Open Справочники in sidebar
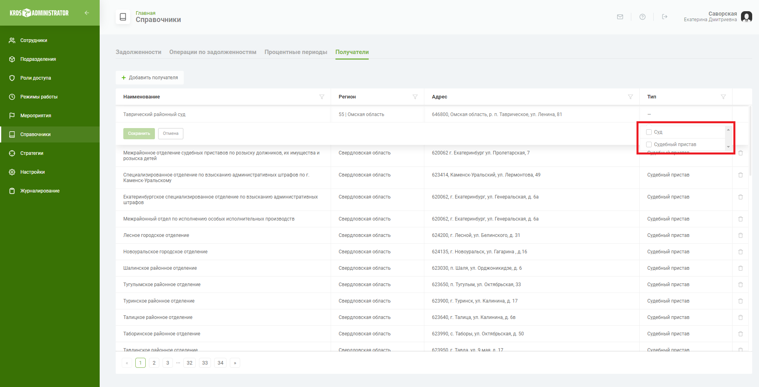The height and width of the screenshot is (387, 759). (x=50, y=134)
